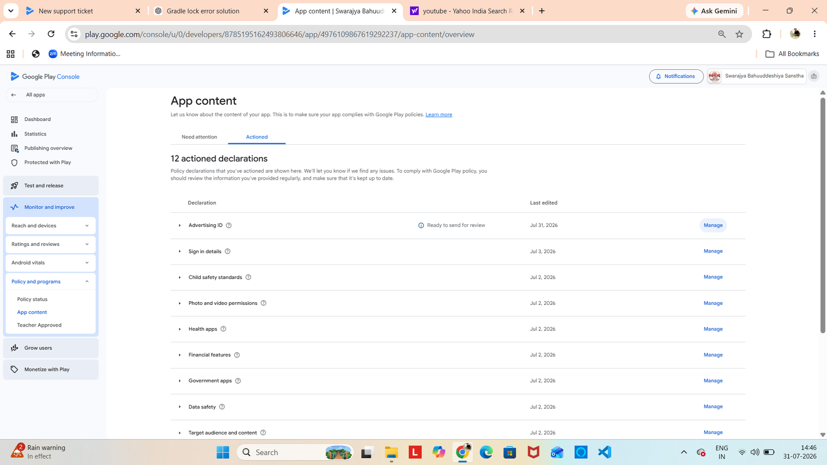The width and height of the screenshot is (827, 465).
Task: Open Policy status in the sidebar
Action: (x=32, y=299)
